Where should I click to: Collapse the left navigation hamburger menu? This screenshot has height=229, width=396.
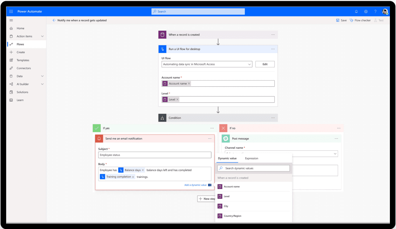click(11, 20)
